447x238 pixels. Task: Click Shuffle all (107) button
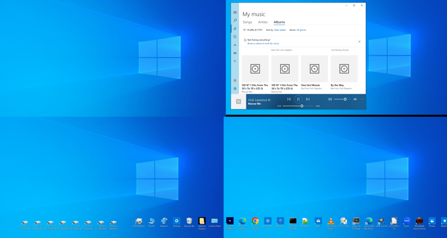click(x=253, y=30)
